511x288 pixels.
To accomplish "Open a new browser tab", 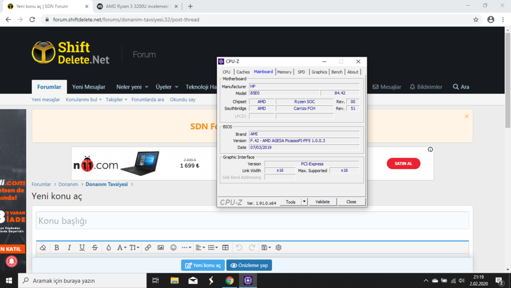I will [190, 6].
